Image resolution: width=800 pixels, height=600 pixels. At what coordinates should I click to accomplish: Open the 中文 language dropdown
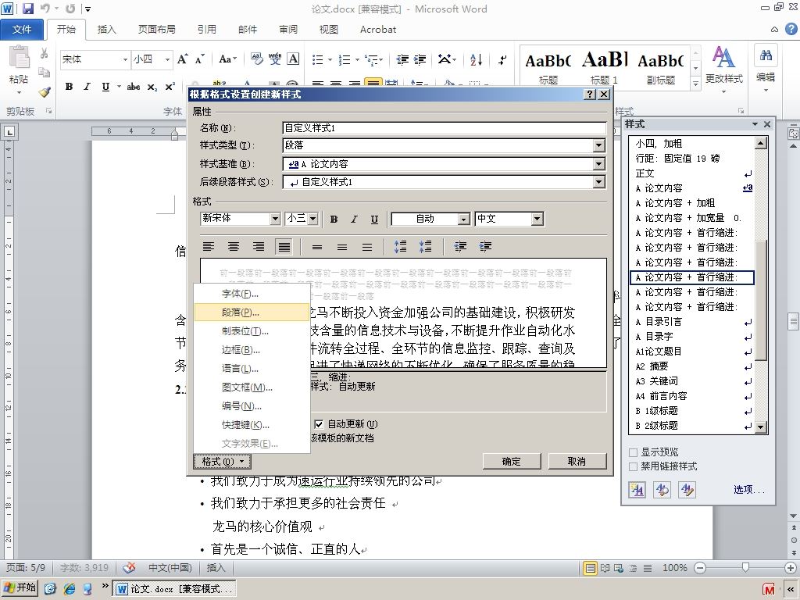click(x=537, y=219)
